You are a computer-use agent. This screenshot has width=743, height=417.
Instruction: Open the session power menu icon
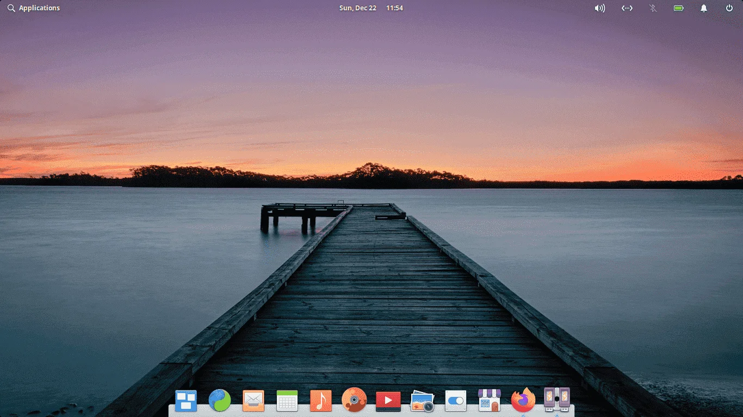(x=729, y=8)
